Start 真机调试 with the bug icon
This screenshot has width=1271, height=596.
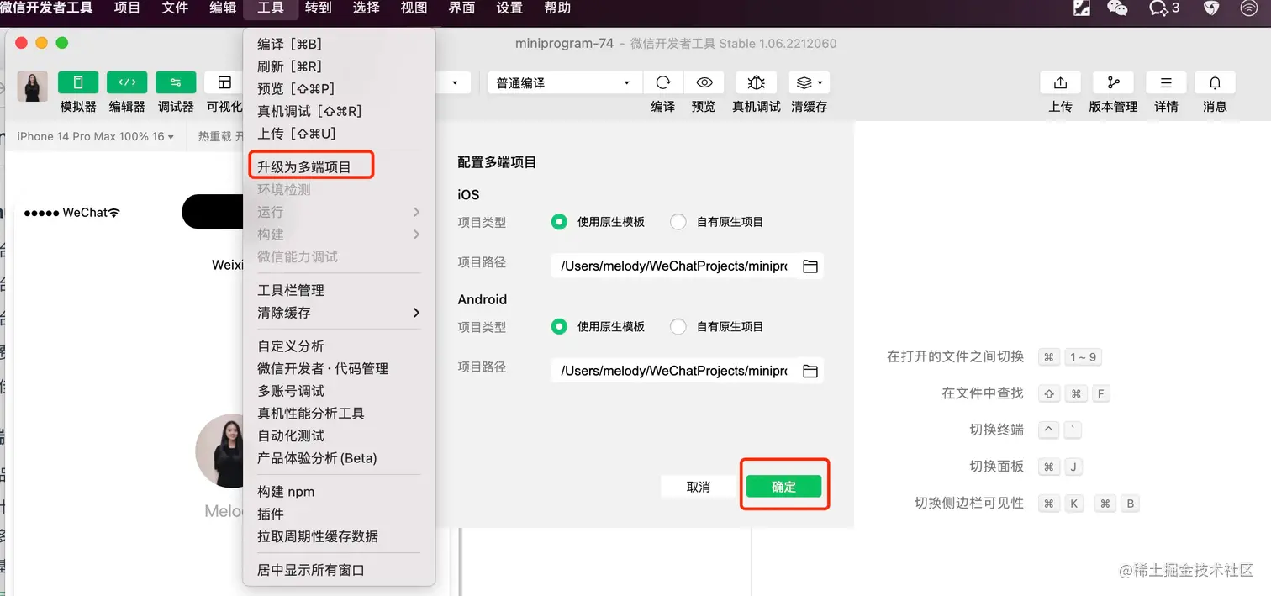(x=756, y=82)
